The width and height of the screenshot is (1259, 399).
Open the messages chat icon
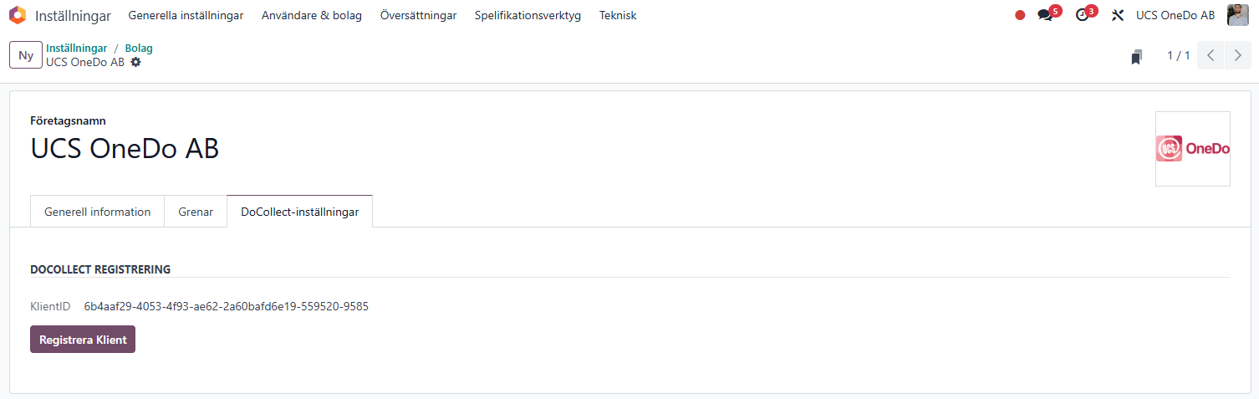pyautogui.click(x=1044, y=15)
